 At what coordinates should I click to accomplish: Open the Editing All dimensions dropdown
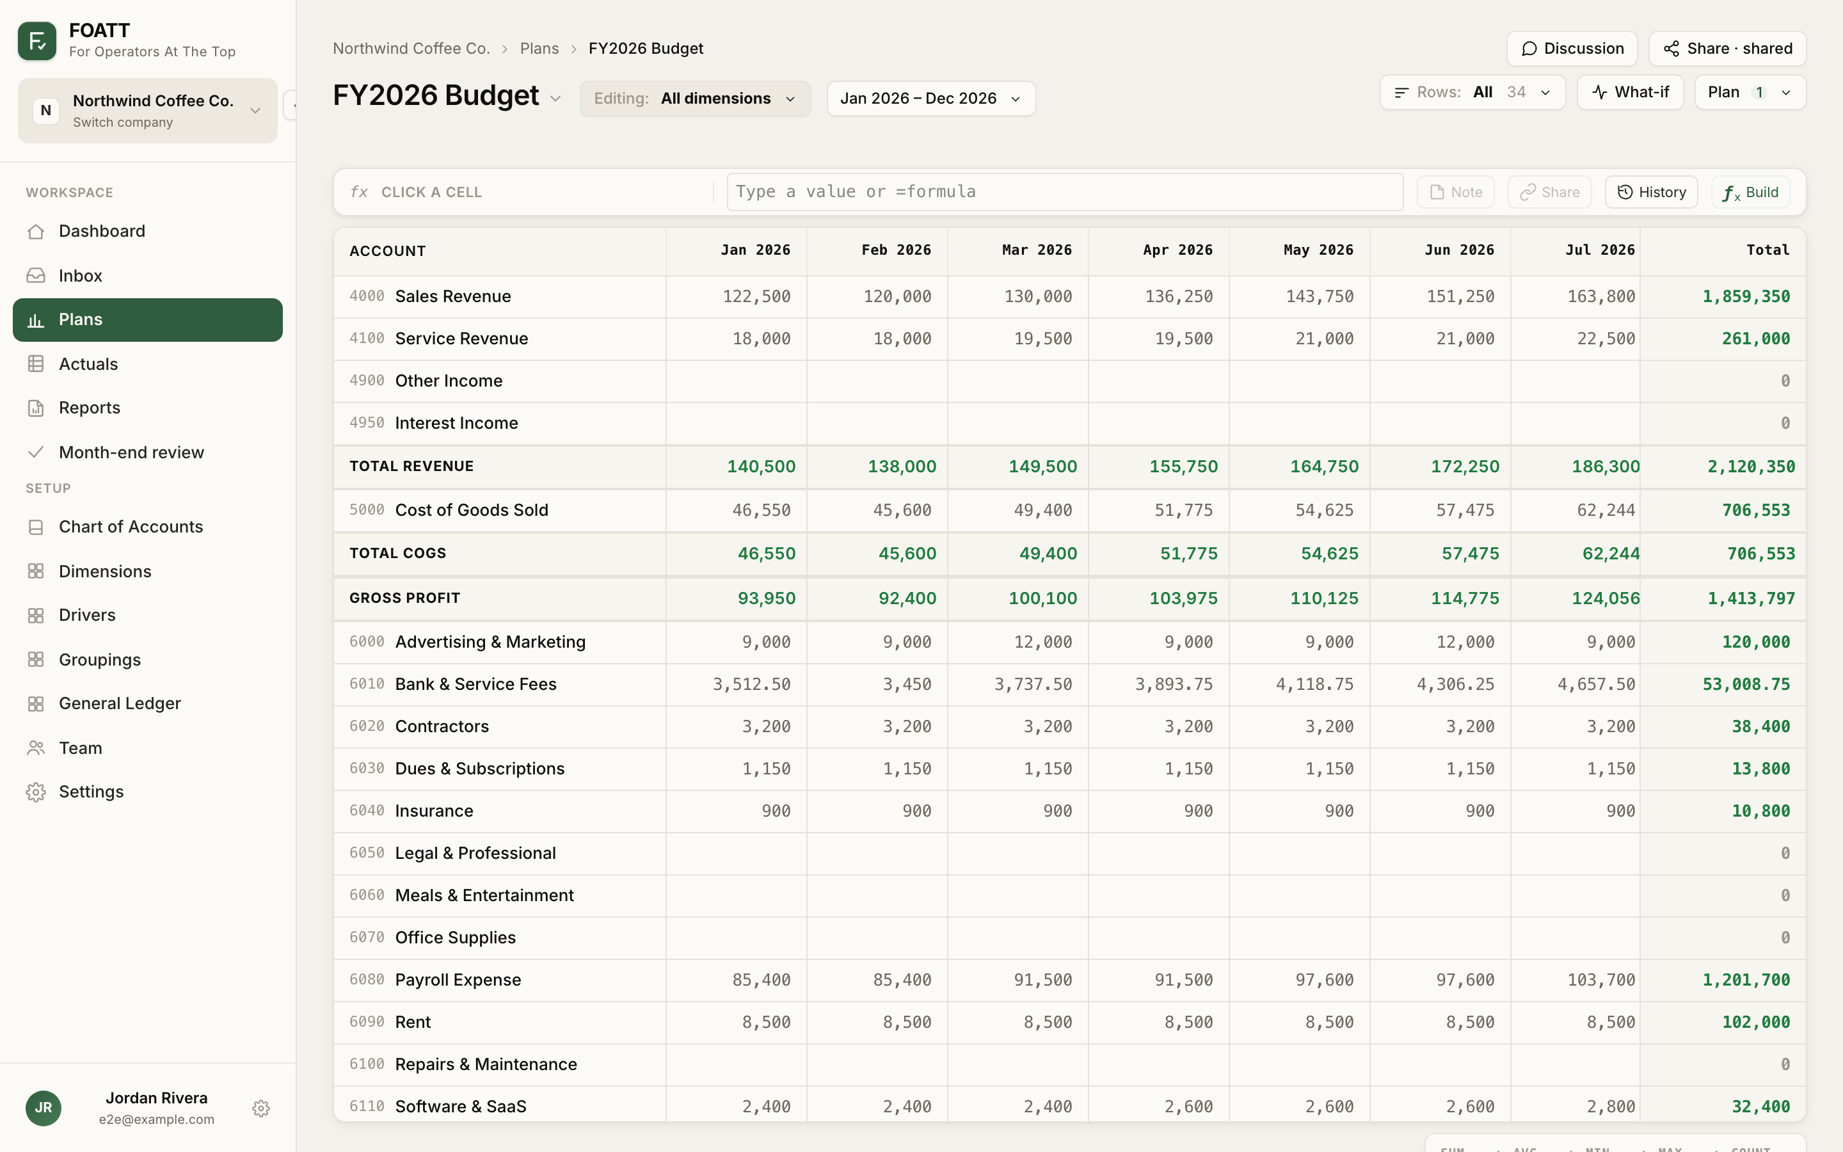pyautogui.click(x=696, y=99)
